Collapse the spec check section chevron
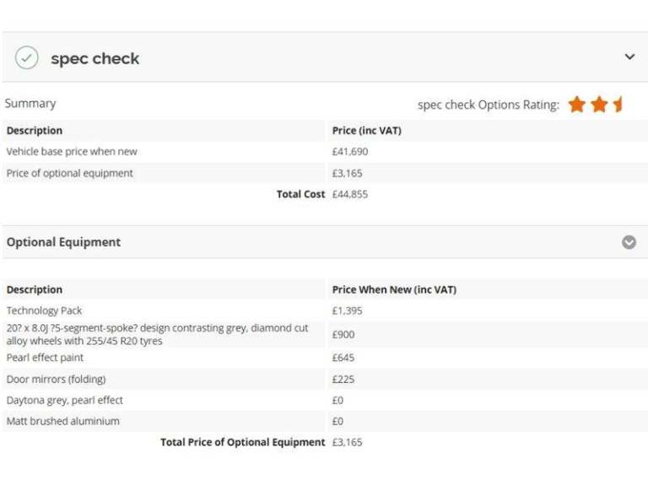The height and width of the screenshot is (486, 648). point(629,57)
